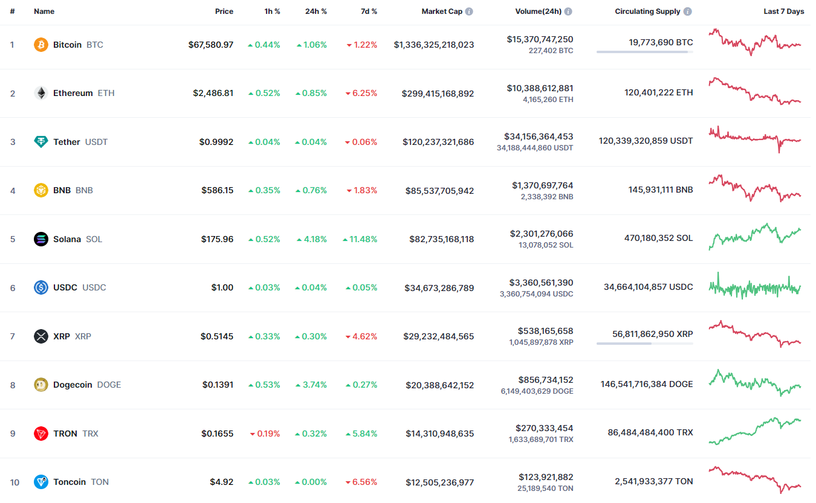Open the XRP coin page link
This screenshot has height=503, width=816.
pos(62,336)
